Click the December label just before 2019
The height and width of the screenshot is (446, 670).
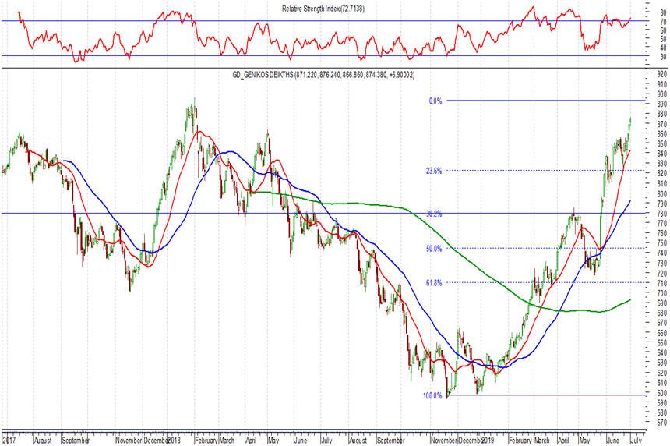click(469, 440)
